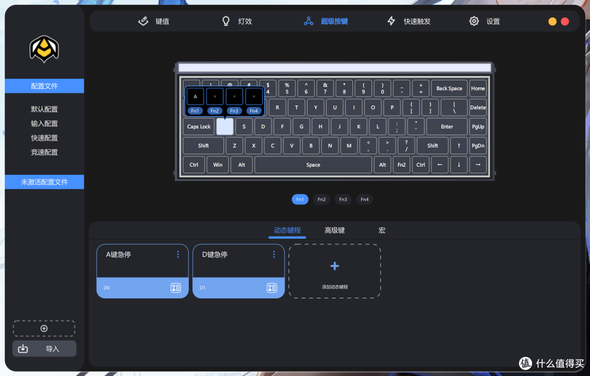
Task: Select the D键急停 card
Action: pyautogui.click(x=238, y=271)
